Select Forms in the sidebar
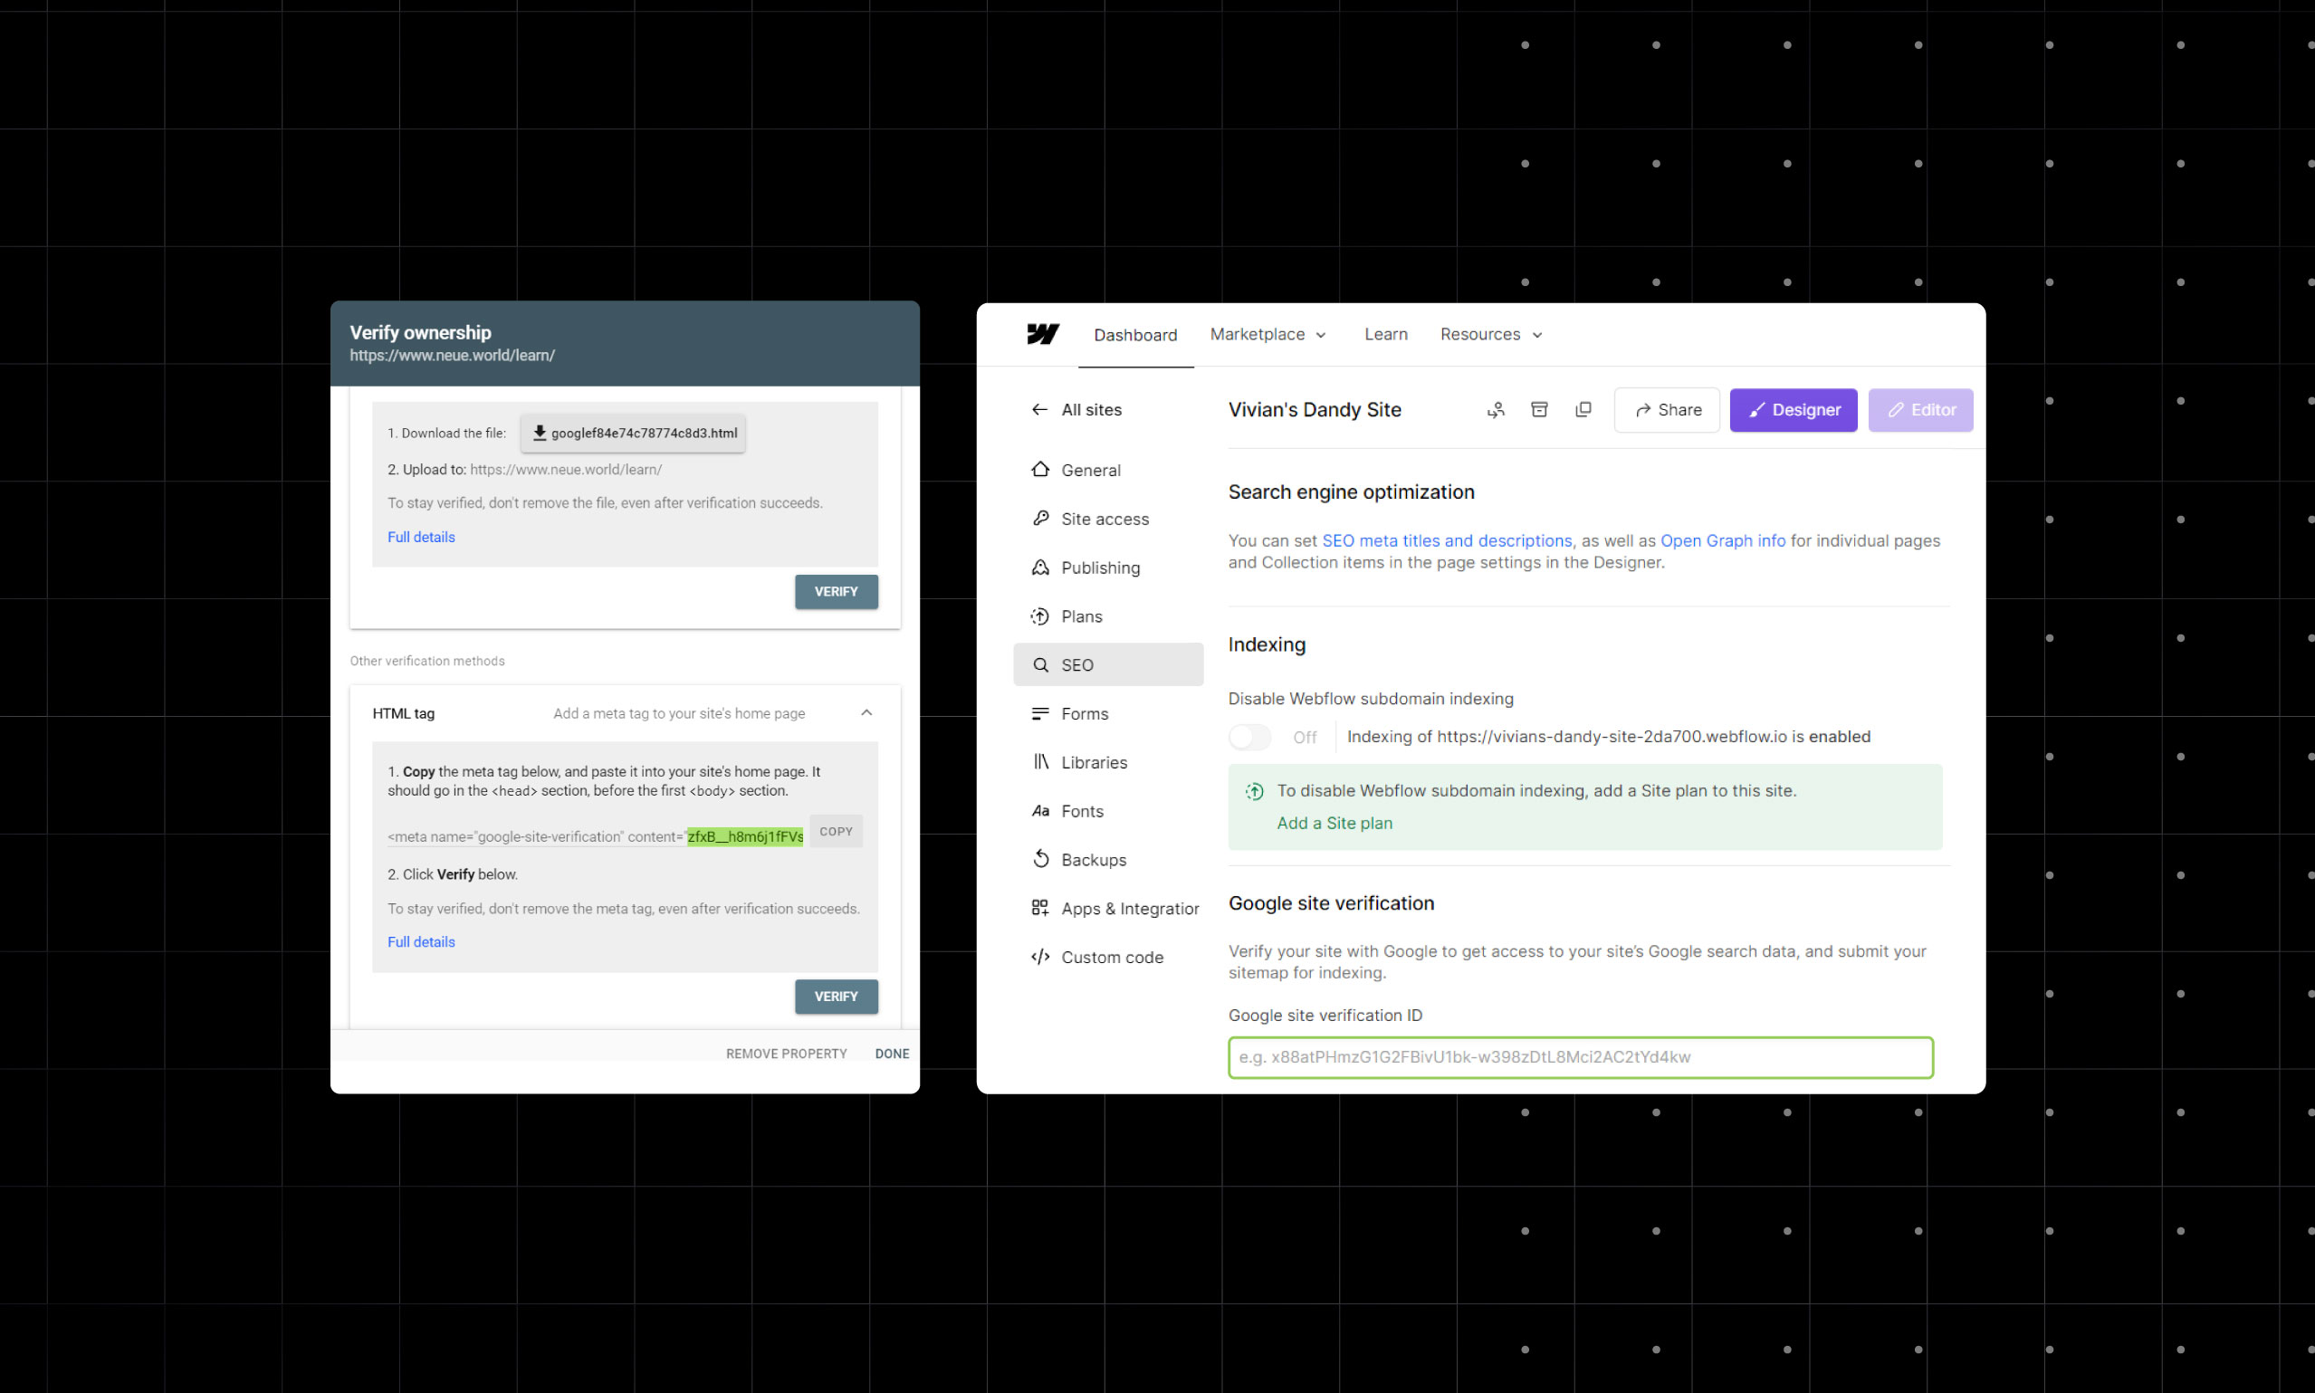Image resolution: width=2315 pixels, height=1393 pixels. [1108, 713]
